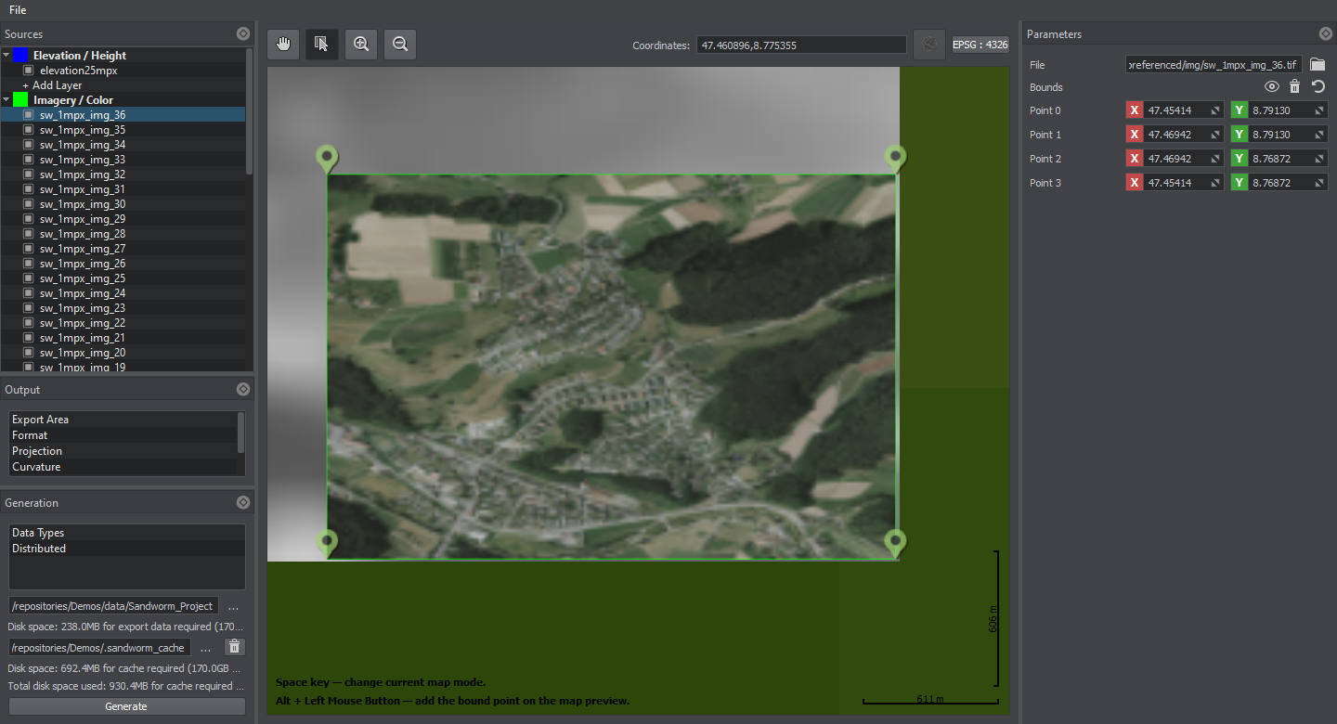Screen dimensions: 1337x724
Task: Collapse the Imagery / Color group arrow
Action: (x=6, y=99)
